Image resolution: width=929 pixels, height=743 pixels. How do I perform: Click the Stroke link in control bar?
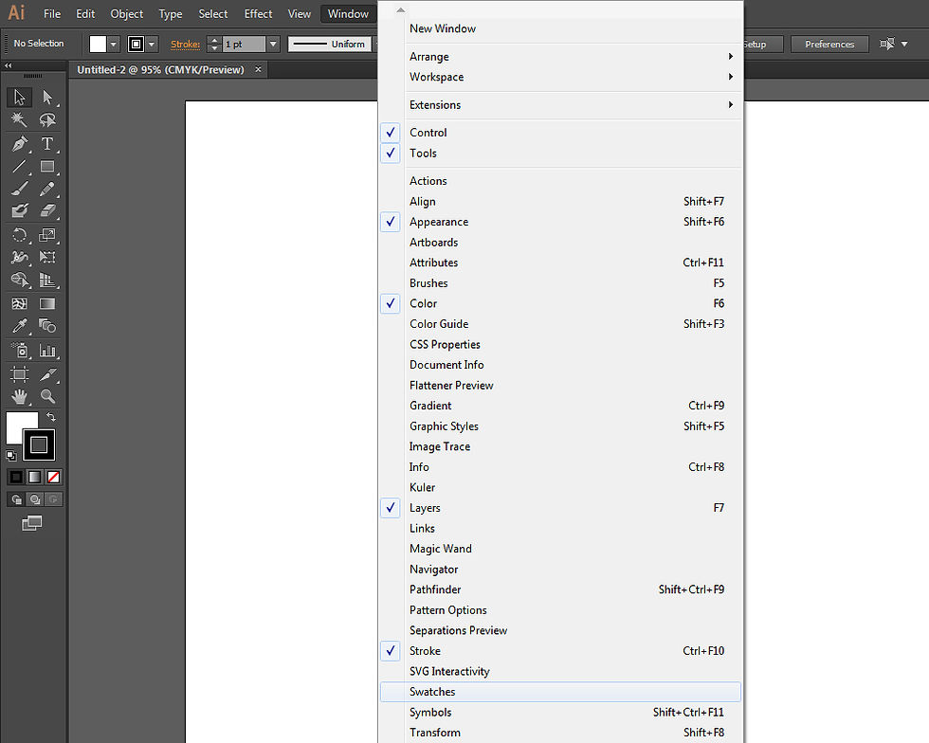click(x=186, y=44)
